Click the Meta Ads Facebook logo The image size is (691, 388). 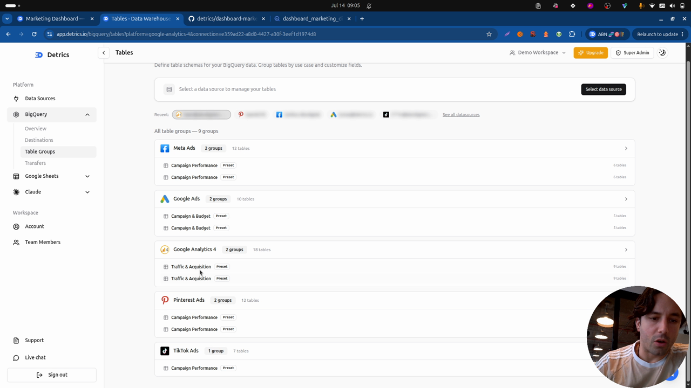pos(165,148)
